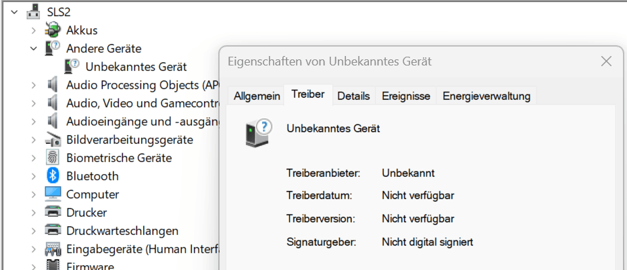Viewport: 627px width, 270px height.
Task: Open the Details tab
Action: click(x=353, y=96)
